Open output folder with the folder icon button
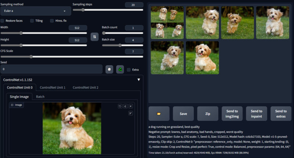This screenshot has height=158, width=294. coord(159,114)
